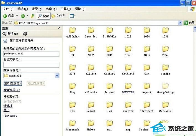Screen dimensions: 196x136
Task: Select the 3076 folder
Action: click(72, 70)
